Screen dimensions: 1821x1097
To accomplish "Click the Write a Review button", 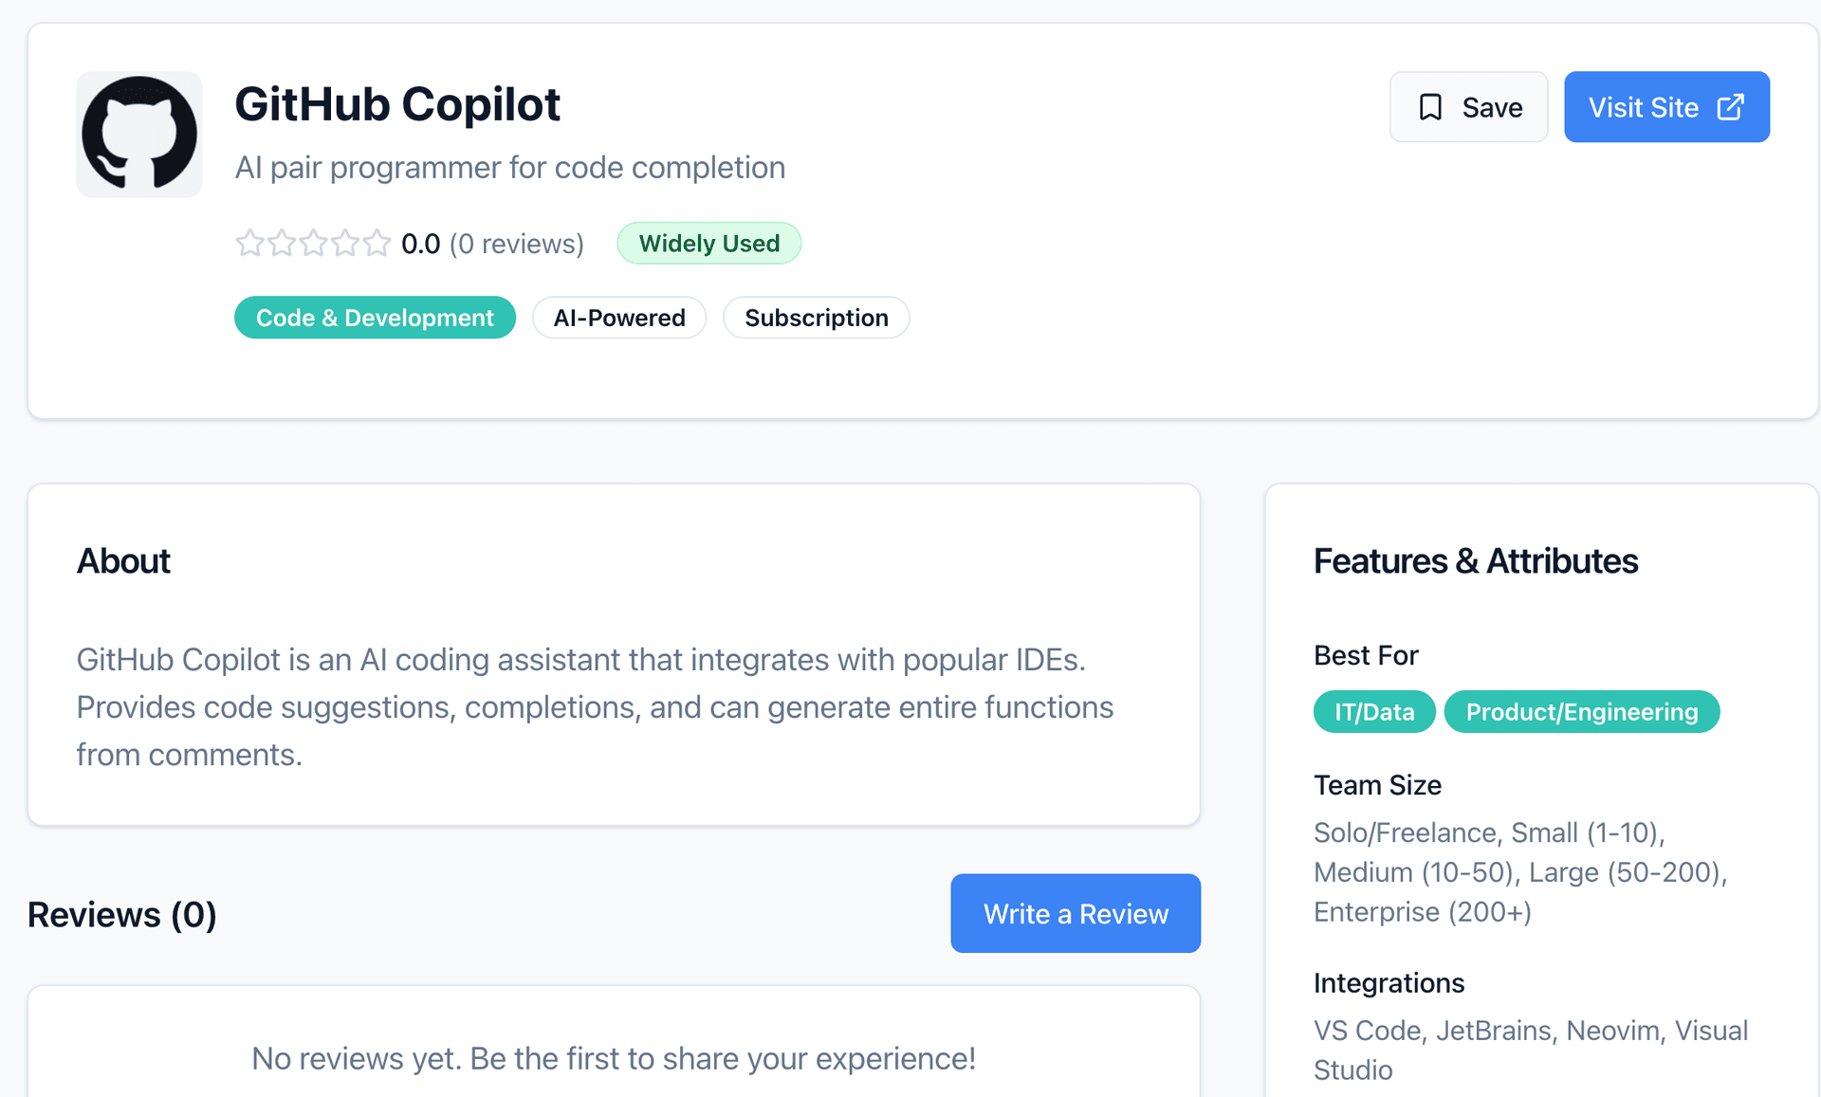I will (1075, 913).
